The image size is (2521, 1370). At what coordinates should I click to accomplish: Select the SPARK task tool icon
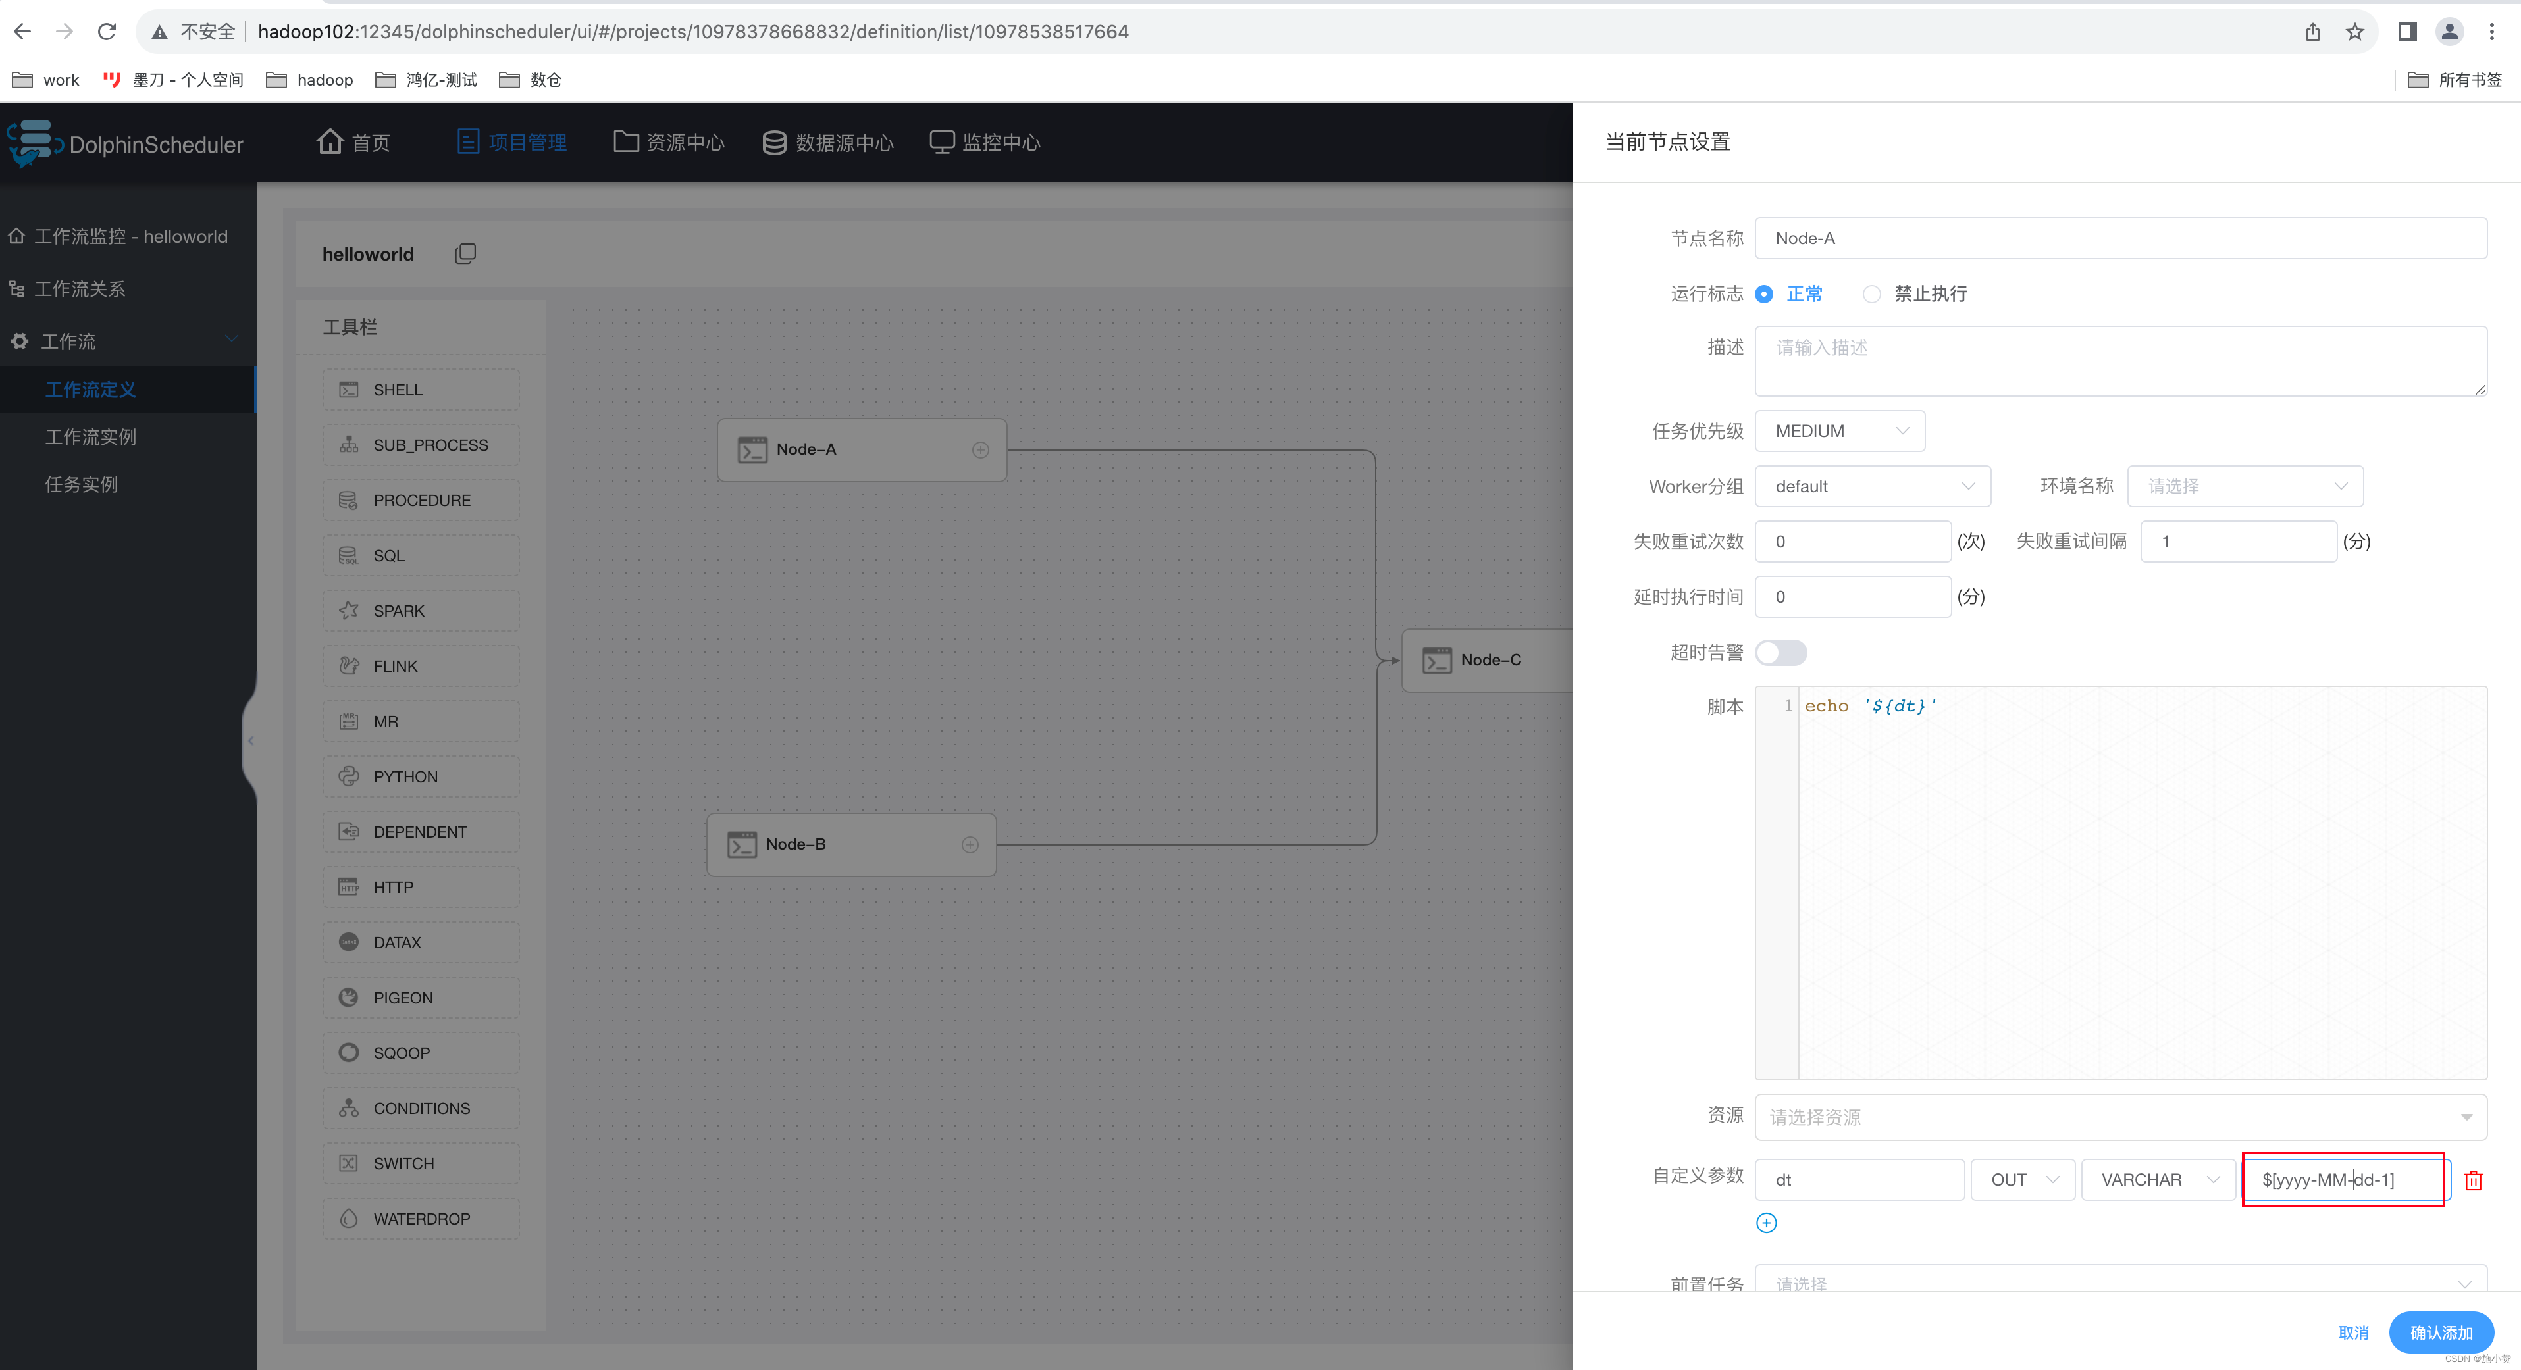[x=348, y=611]
